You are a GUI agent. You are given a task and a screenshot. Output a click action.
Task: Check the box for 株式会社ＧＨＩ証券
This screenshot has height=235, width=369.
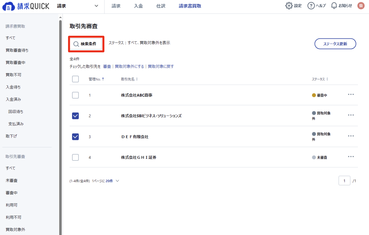tap(75, 157)
